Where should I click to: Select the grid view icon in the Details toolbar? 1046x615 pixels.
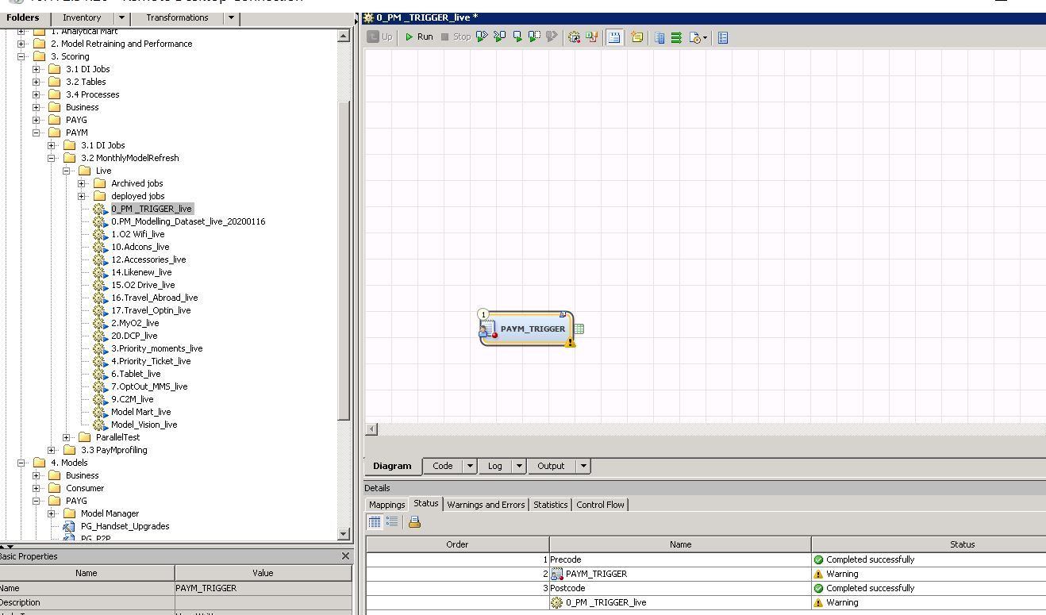click(x=373, y=521)
